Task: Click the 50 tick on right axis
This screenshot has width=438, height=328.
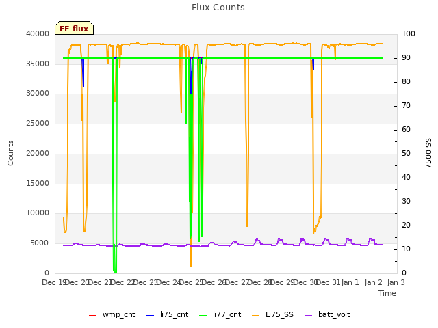Action: pos(406,153)
